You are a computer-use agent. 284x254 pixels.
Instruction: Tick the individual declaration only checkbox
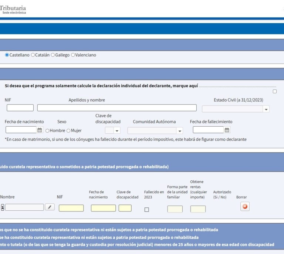[275, 91]
